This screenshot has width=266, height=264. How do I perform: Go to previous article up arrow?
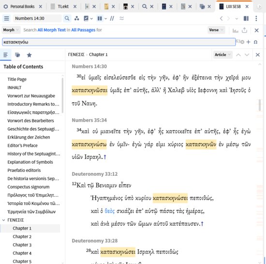(238, 55)
